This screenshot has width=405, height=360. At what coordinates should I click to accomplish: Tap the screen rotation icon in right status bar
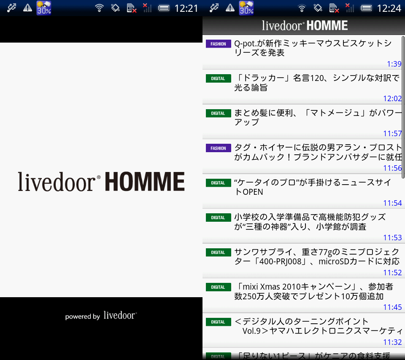318,8
